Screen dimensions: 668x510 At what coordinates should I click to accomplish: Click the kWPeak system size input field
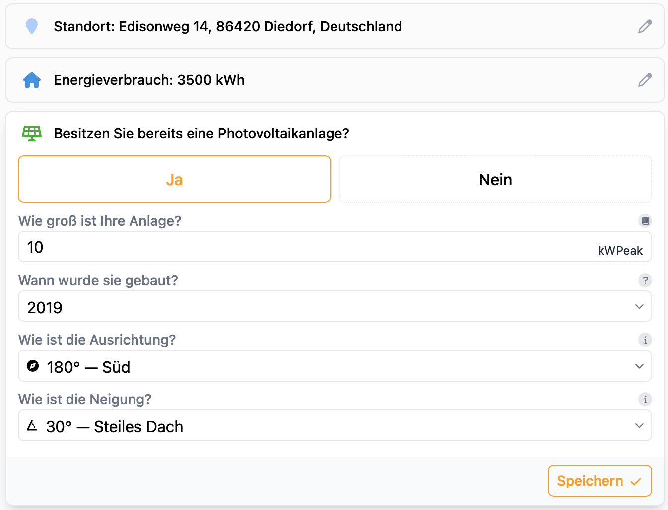click(308, 247)
